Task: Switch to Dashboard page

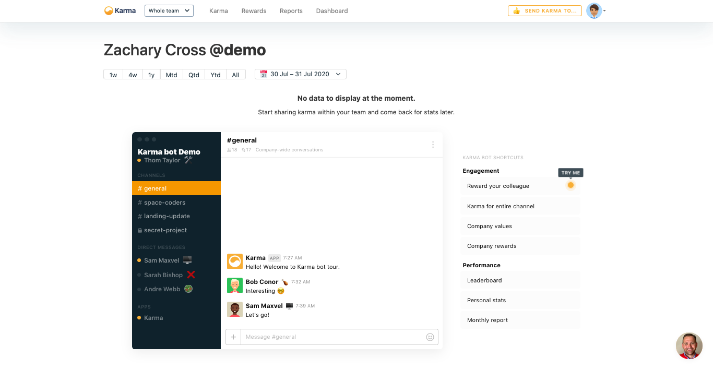Action: [x=332, y=11]
